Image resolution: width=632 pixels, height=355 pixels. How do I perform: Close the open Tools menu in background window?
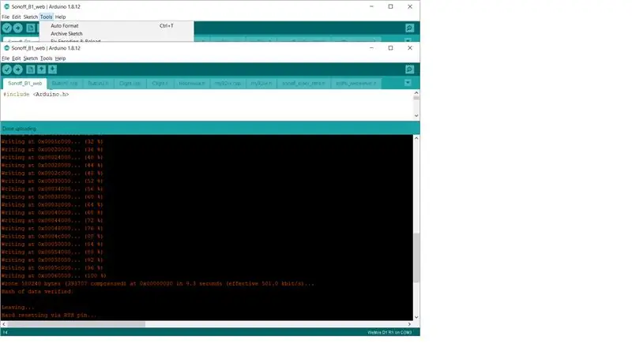(x=47, y=17)
